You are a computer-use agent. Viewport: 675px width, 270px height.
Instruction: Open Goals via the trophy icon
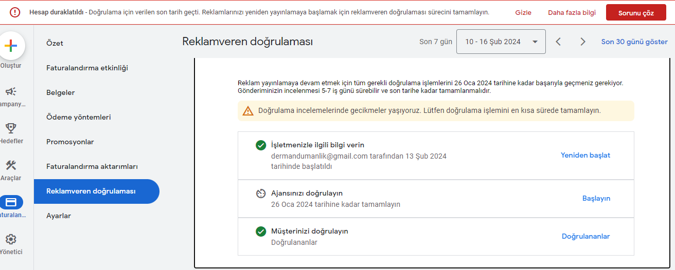pos(11,128)
